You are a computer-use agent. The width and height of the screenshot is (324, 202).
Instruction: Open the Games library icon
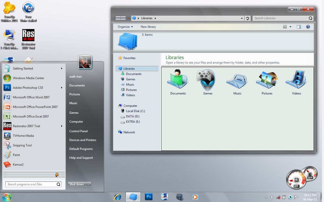coord(208,82)
